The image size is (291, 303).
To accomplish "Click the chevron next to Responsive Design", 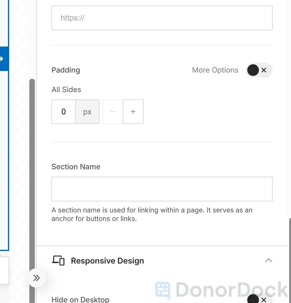I will [x=268, y=260].
